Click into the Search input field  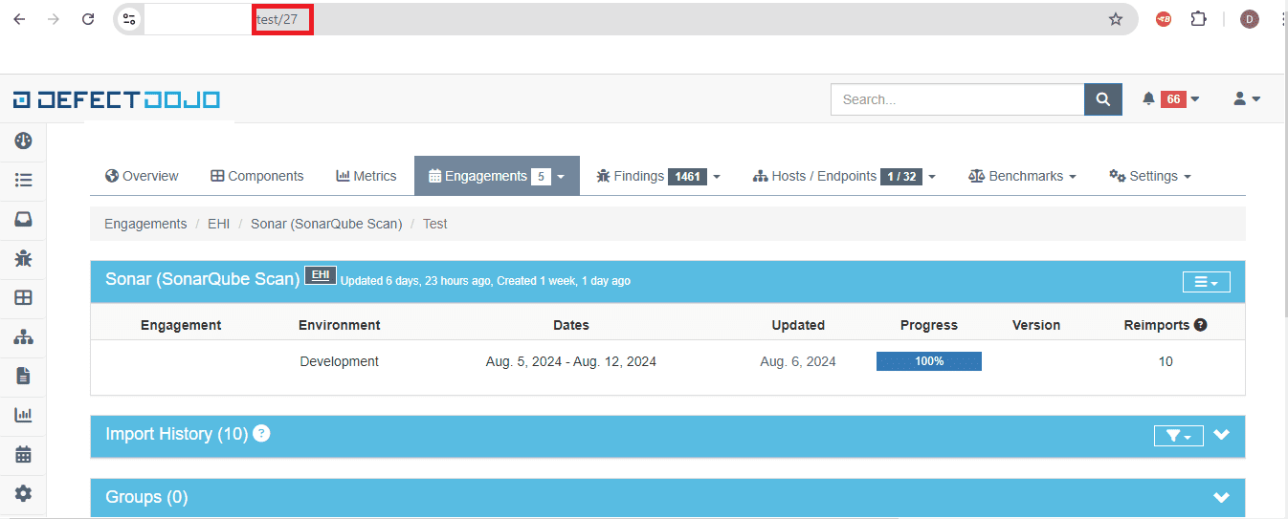[x=957, y=99]
